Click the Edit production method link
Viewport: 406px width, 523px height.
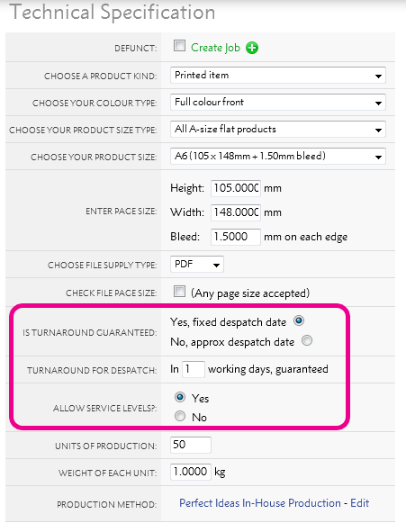[359, 503]
